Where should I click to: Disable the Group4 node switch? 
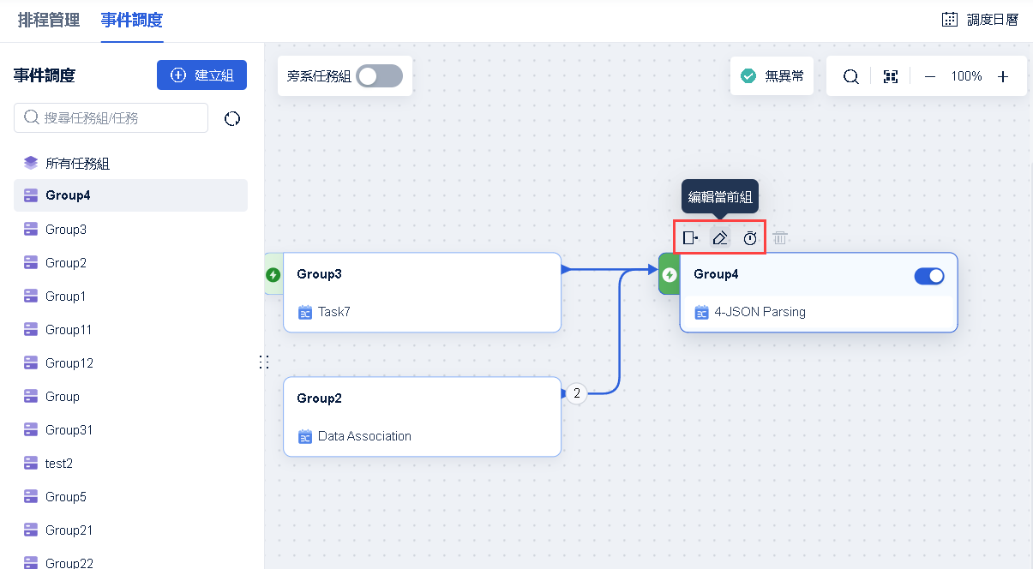click(929, 275)
